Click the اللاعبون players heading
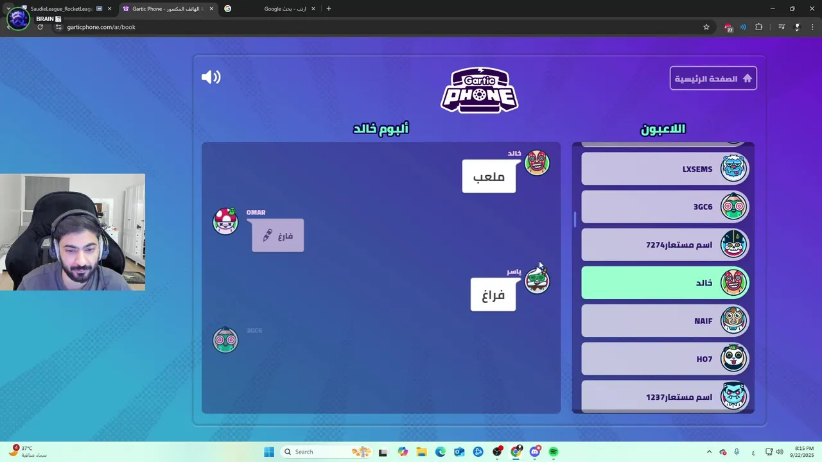Screen dimensions: 822x462 [663, 129]
